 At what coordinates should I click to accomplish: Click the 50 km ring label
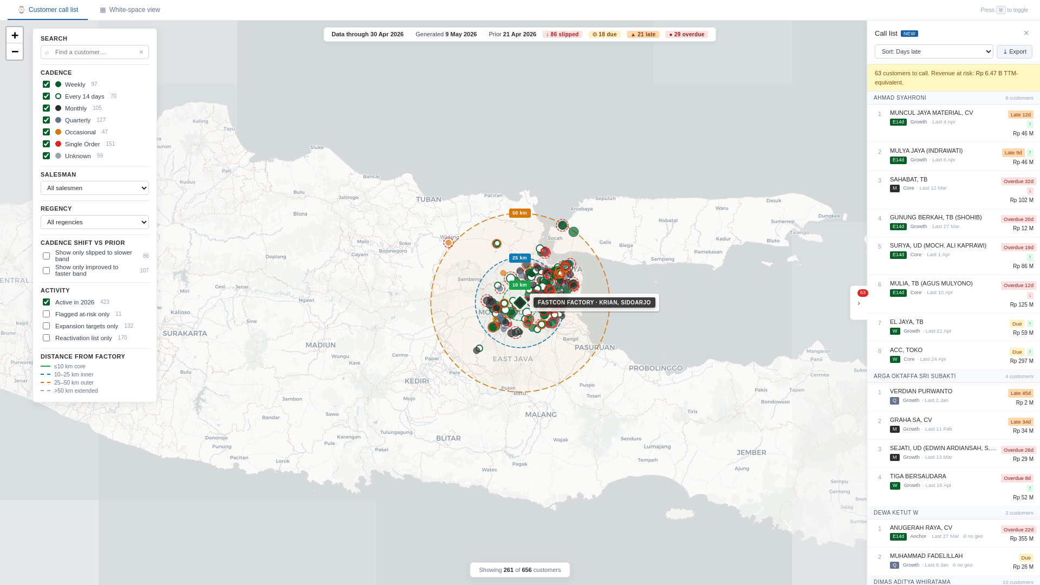(x=519, y=213)
